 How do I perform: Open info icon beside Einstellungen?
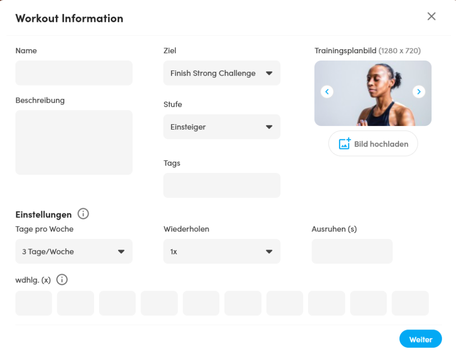pyautogui.click(x=83, y=214)
